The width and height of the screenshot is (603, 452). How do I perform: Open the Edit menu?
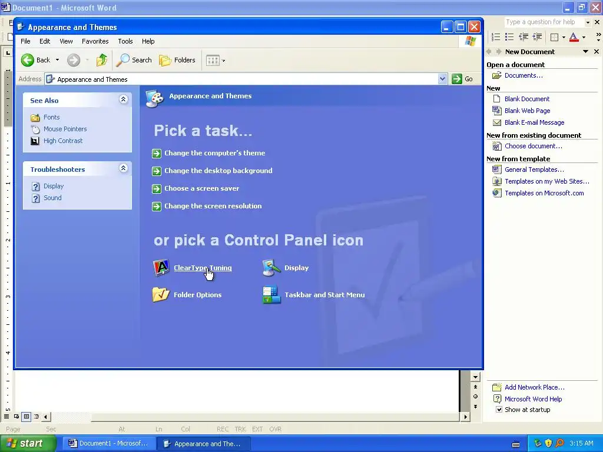45,41
